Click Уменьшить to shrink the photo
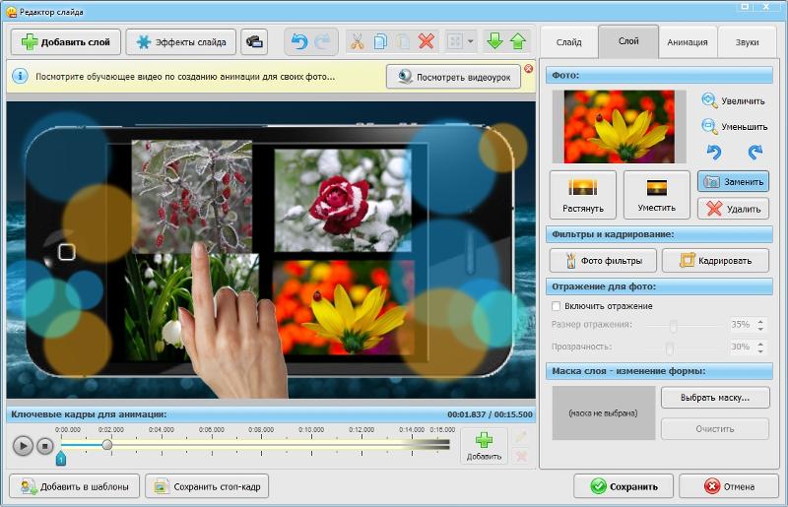The image size is (788, 507). coord(735,127)
